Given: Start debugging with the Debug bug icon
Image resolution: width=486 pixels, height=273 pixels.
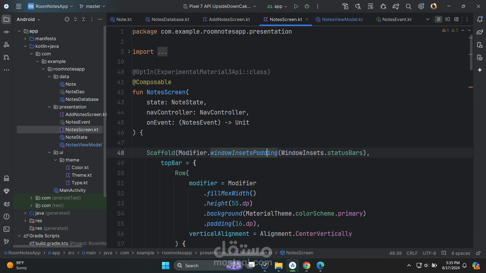Looking at the screenshot, I should click(x=307, y=6).
